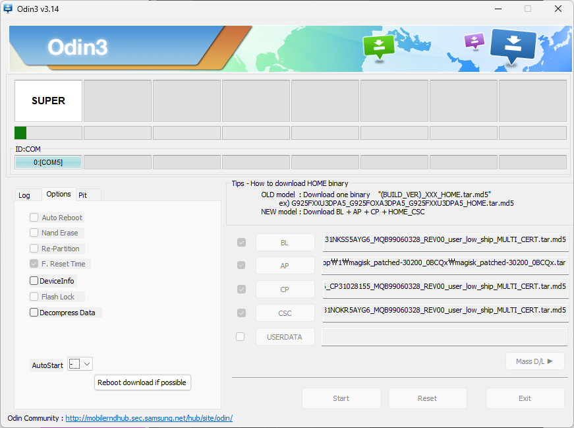Click the Exit button
This screenshot has height=428, width=574.
coord(525,398)
